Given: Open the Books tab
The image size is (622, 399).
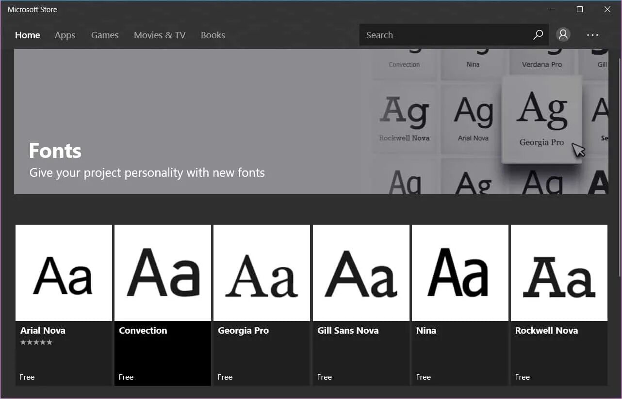Looking at the screenshot, I should pyautogui.click(x=213, y=35).
